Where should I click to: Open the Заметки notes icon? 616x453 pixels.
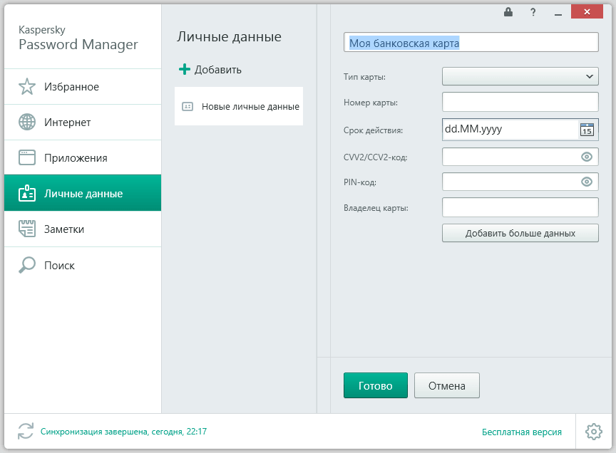click(26, 229)
